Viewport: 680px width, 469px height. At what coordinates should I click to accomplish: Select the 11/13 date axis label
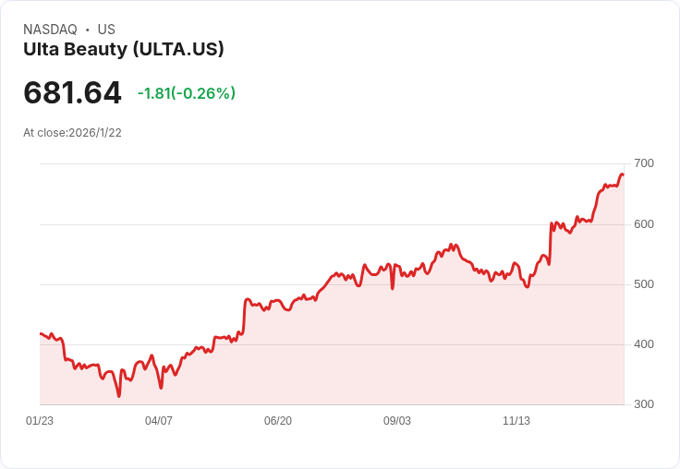tap(516, 420)
